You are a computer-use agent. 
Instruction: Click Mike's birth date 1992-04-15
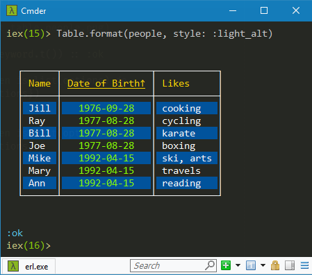(106, 158)
